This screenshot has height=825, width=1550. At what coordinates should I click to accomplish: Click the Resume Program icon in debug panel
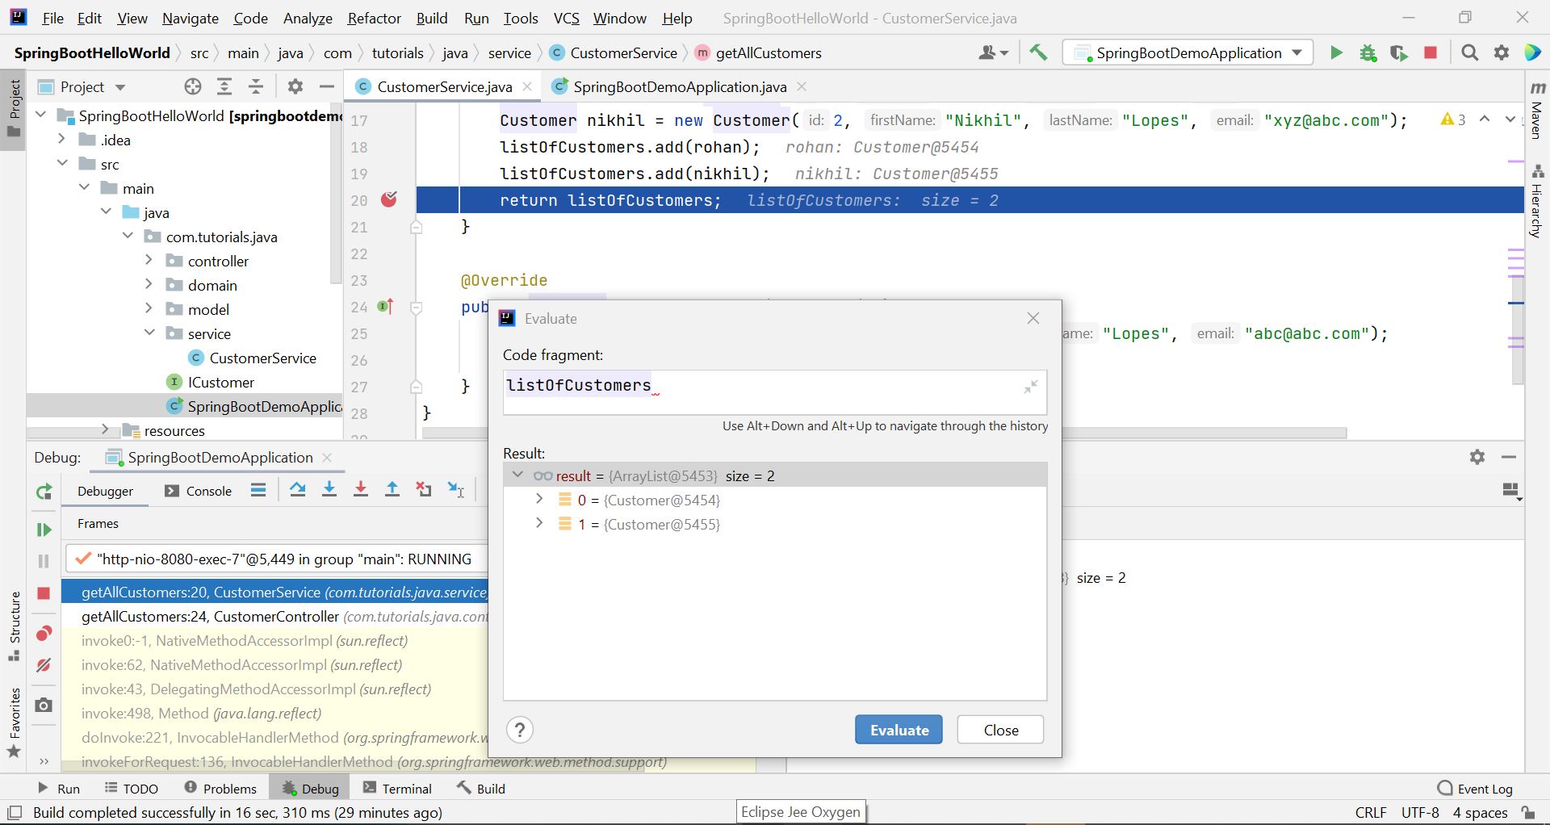[44, 530]
